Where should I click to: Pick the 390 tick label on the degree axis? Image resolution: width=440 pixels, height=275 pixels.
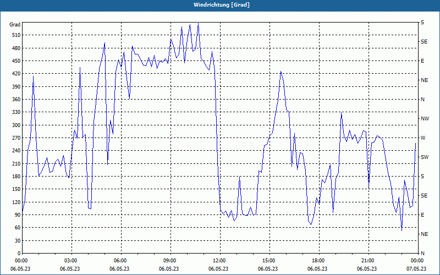tap(16, 86)
